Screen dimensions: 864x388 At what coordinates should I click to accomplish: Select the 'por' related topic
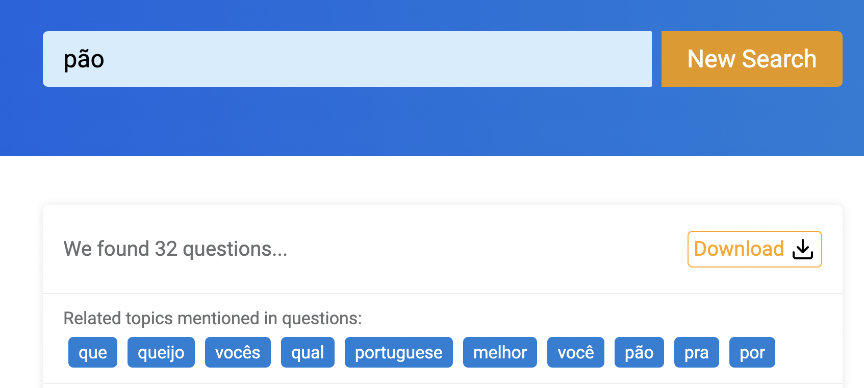coord(752,352)
